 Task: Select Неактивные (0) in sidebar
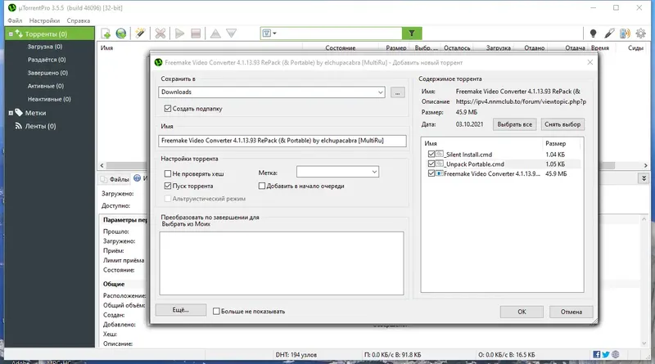(x=49, y=99)
